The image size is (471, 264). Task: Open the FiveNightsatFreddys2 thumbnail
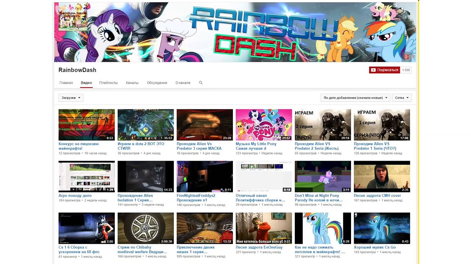click(x=205, y=176)
